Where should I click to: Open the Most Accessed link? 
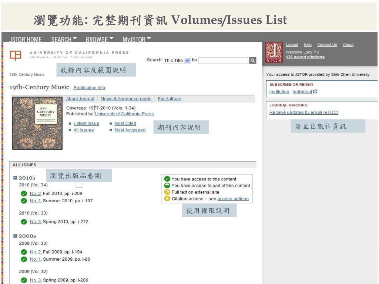pos(130,130)
